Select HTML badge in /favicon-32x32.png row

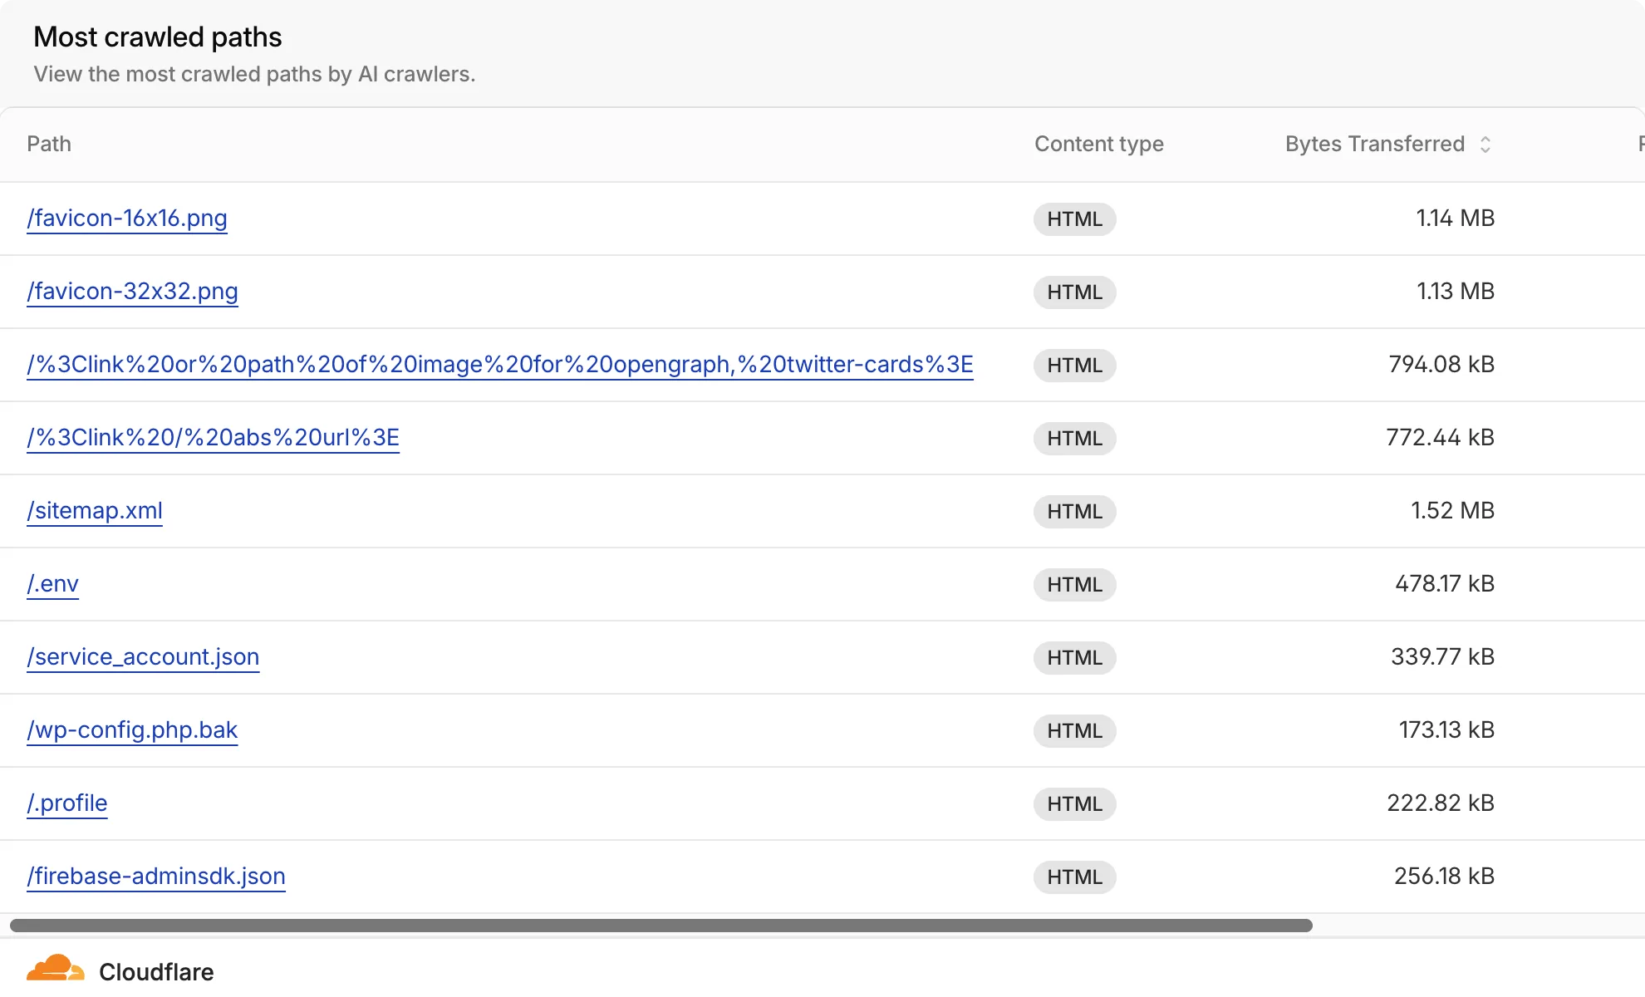(1075, 292)
